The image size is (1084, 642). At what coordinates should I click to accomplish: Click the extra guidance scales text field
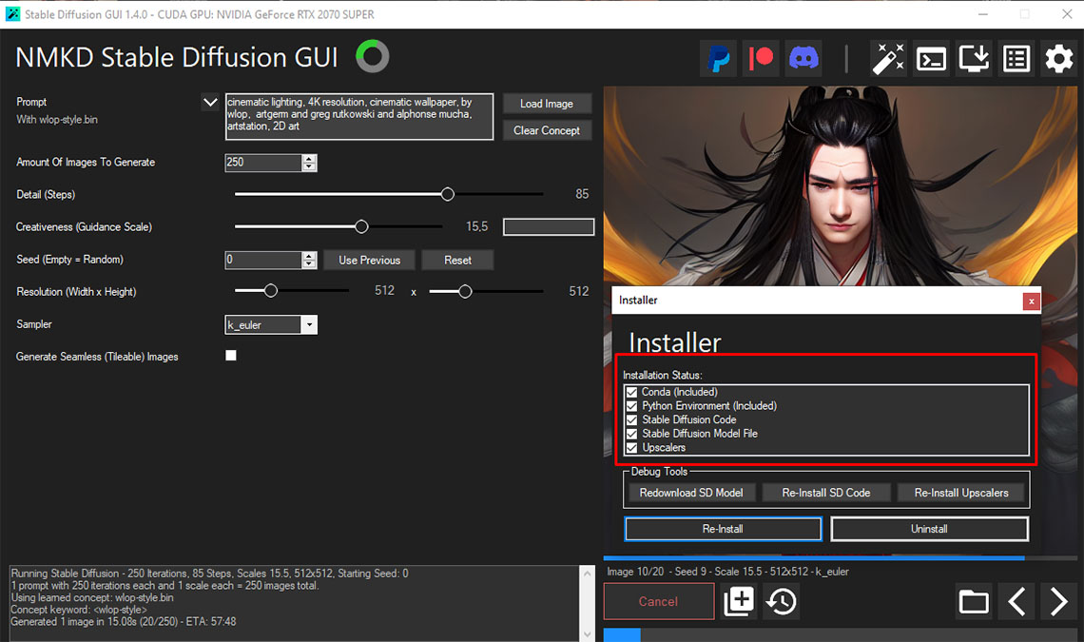tap(549, 227)
